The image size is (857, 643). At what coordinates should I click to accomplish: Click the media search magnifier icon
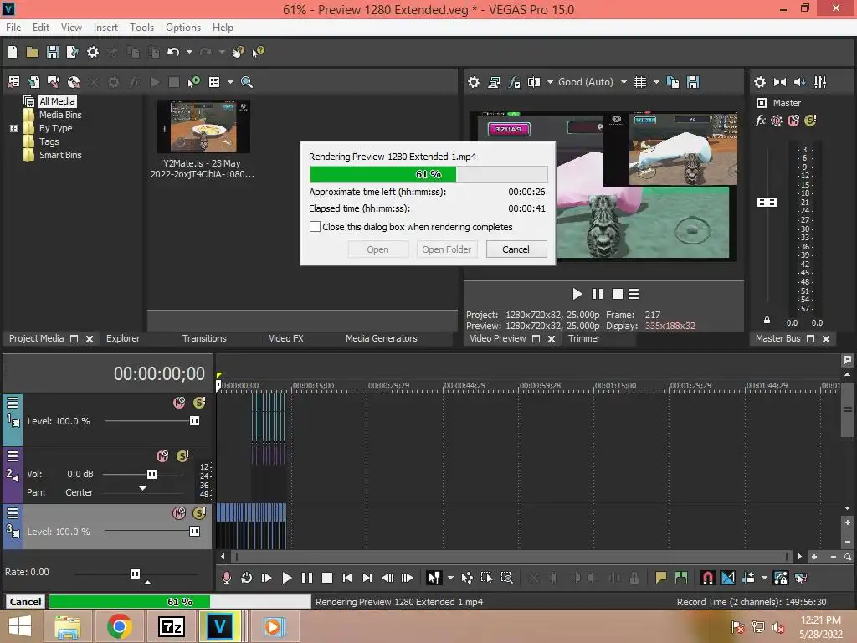(x=247, y=82)
